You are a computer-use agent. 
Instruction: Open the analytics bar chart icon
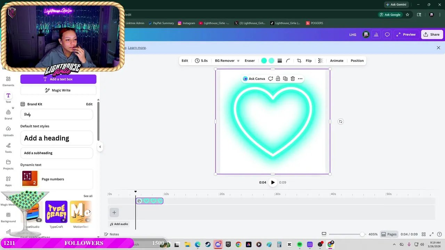pyautogui.click(x=376, y=35)
